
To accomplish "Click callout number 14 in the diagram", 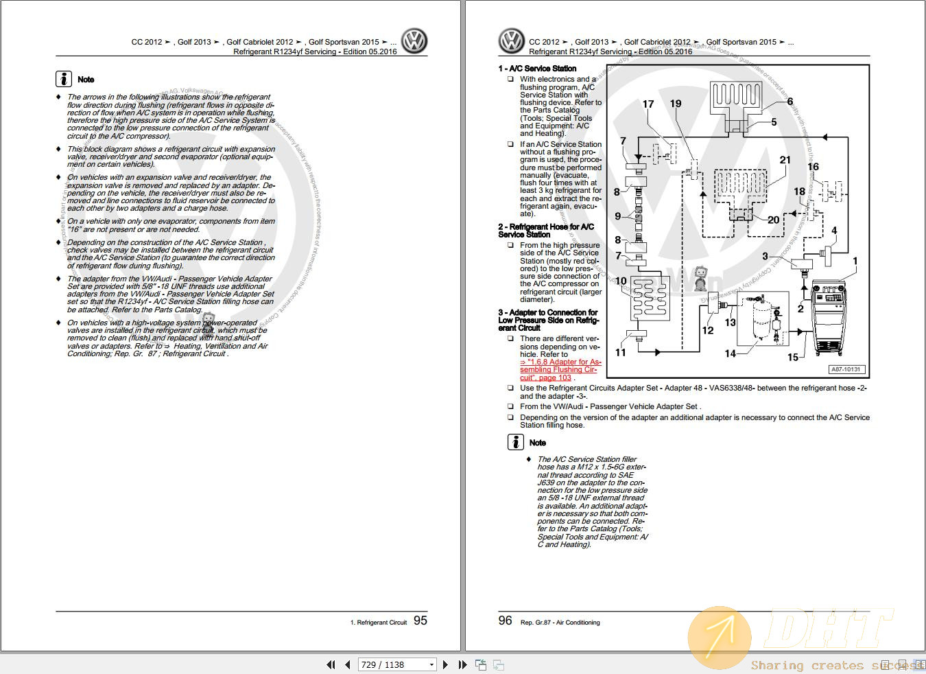I will coord(730,353).
